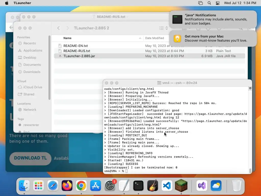This screenshot has width=261, height=196.
Task: Open Finder from the Dock
Action: pyautogui.click(x=24, y=186)
